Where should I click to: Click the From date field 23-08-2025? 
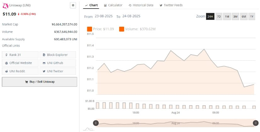pos(104,16)
